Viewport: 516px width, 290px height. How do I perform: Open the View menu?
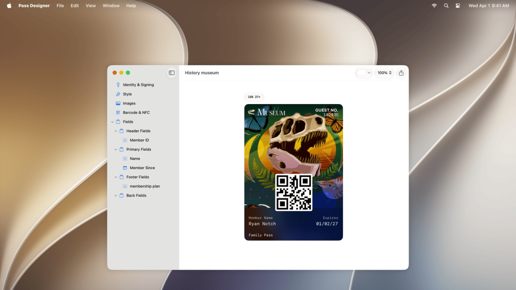[91, 6]
